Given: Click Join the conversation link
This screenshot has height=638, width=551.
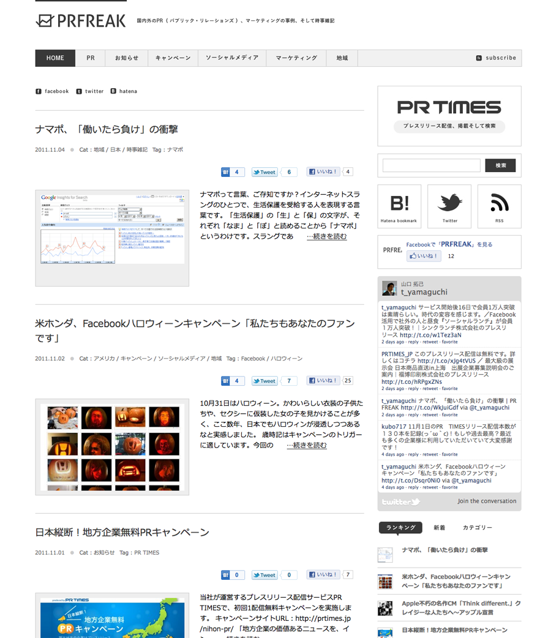Looking at the screenshot, I should point(487,501).
